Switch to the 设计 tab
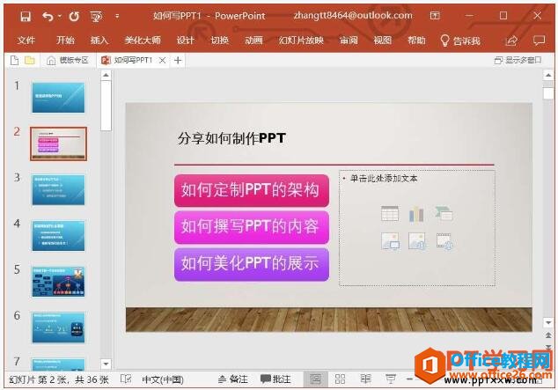558x390 pixels. [186, 40]
